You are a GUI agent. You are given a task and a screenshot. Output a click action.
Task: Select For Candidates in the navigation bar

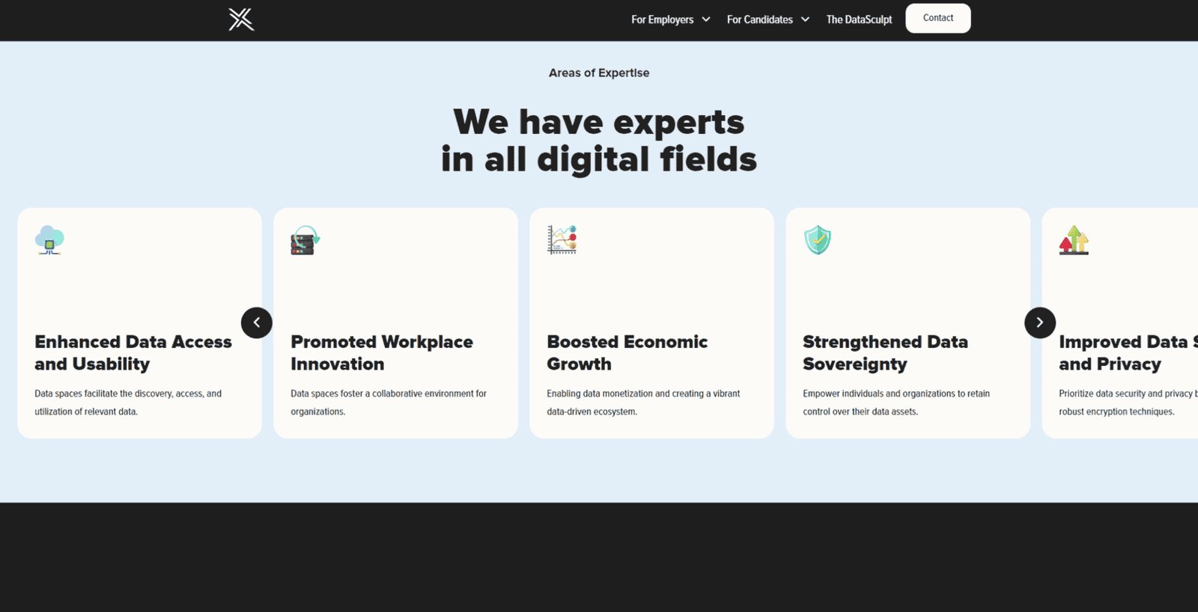point(759,19)
